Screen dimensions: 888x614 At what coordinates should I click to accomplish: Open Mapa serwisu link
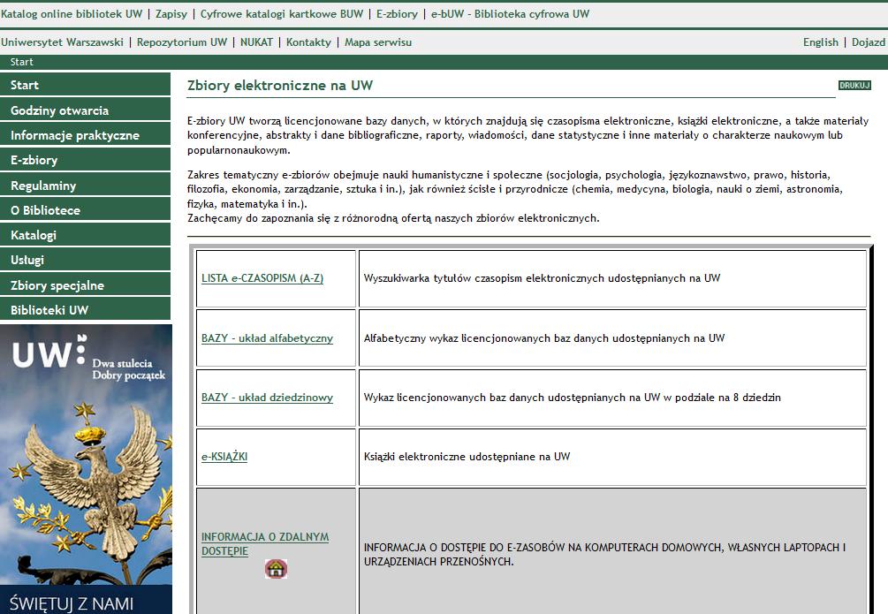coord(378,42)
